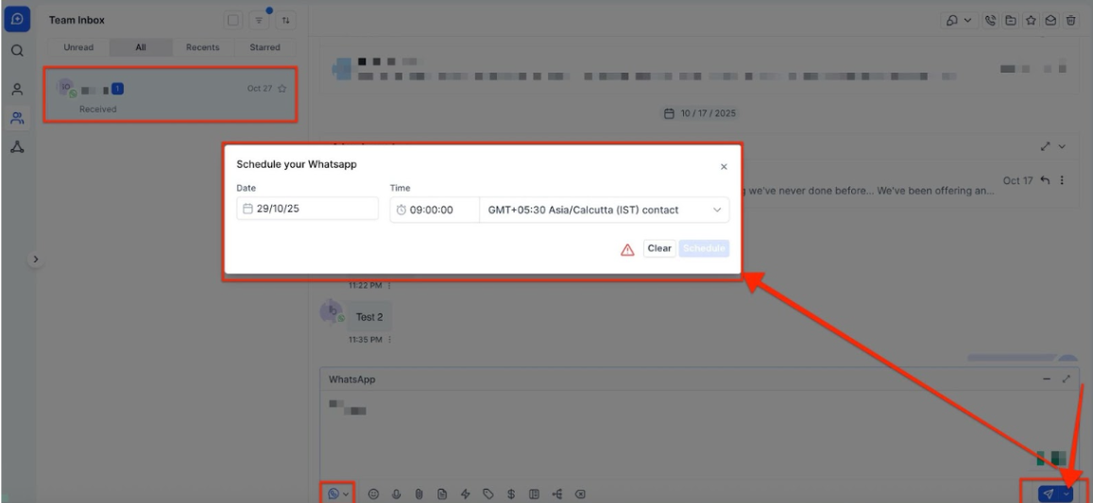Click the open envelope mark-read icon

click(1050, 21)
